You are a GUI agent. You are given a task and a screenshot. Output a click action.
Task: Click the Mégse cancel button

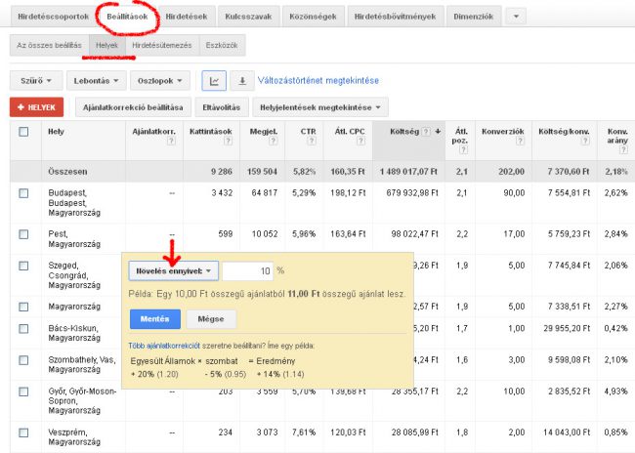211,319
